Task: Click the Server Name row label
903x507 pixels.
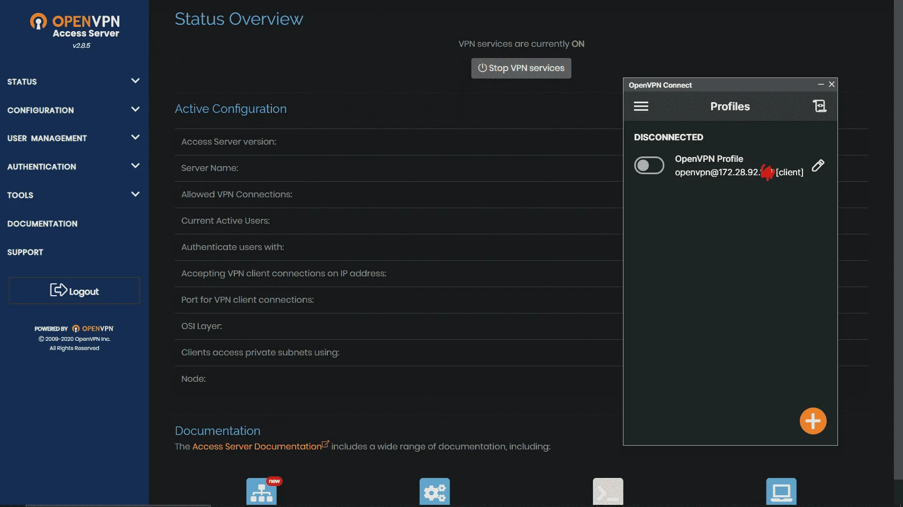Action: 210,168
